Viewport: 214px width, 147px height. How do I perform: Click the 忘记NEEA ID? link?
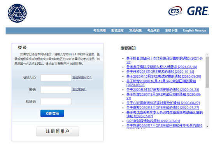click(82, 78)
